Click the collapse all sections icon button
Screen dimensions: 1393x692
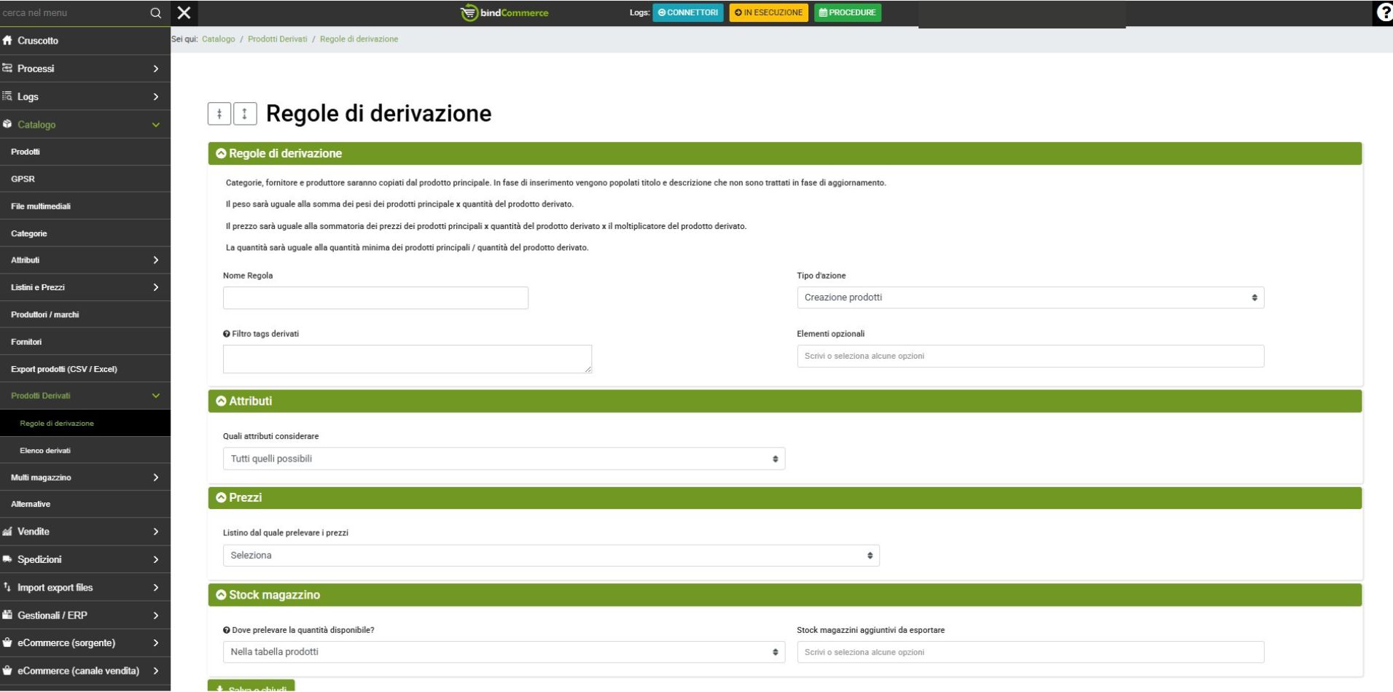219,114
